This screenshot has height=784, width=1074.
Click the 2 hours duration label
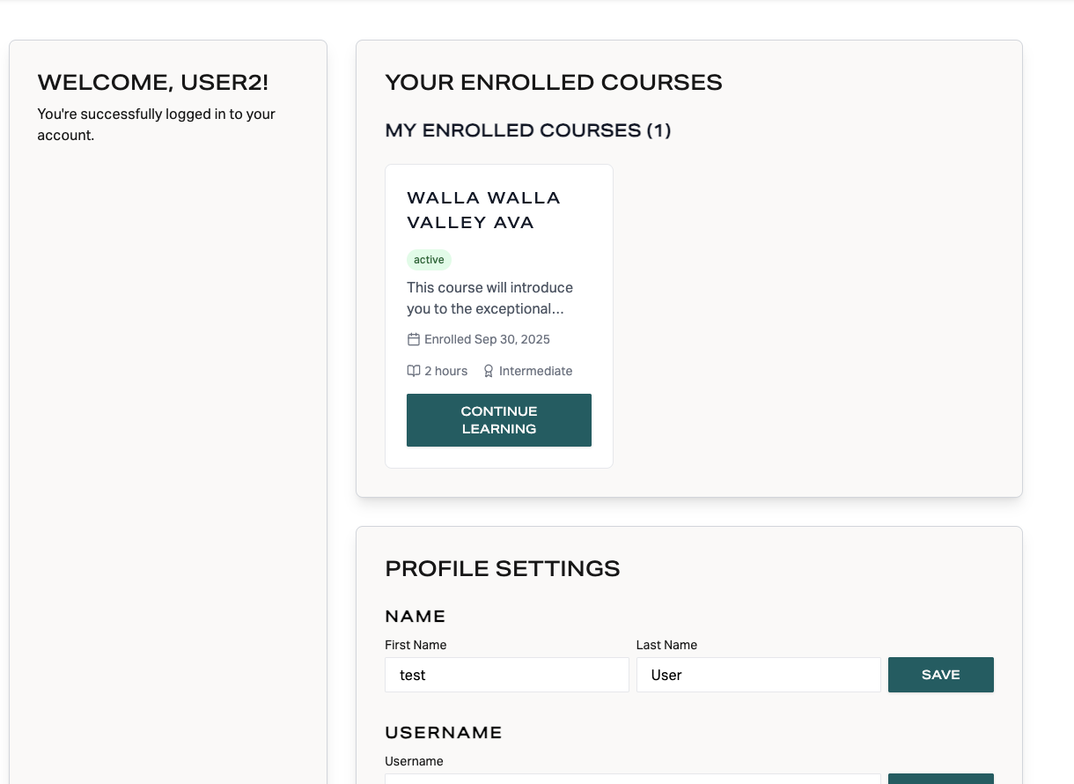pos(446,371)
